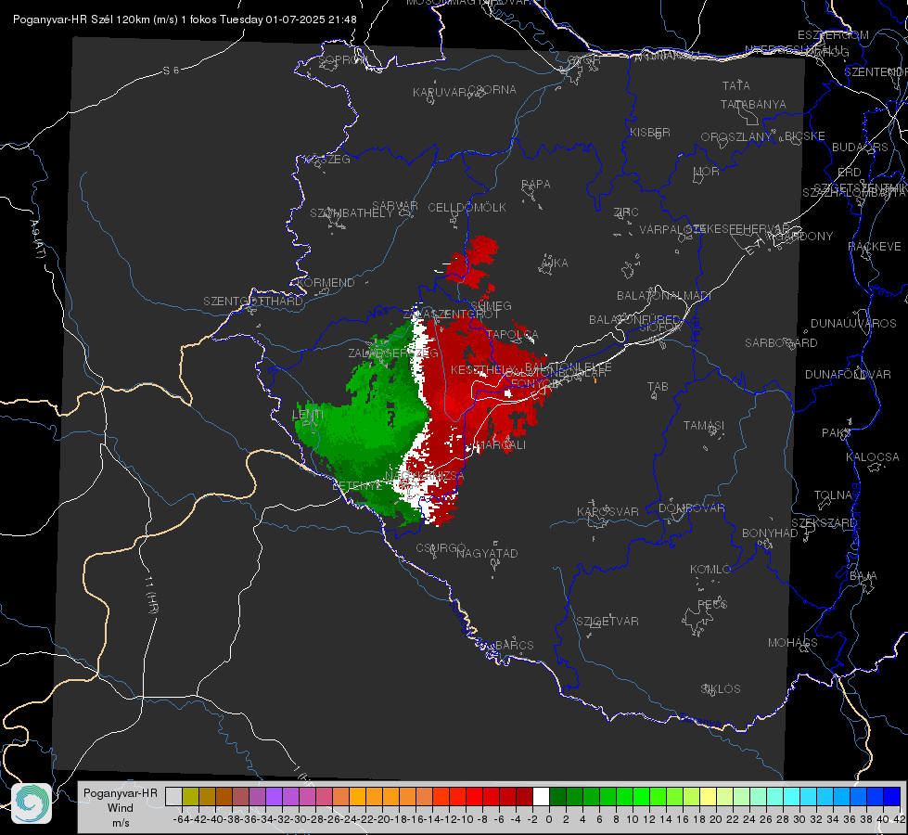This screenshot has width=908, height=835.
Task: Click the OROSZLANY city label
Action: coord(736,136)
